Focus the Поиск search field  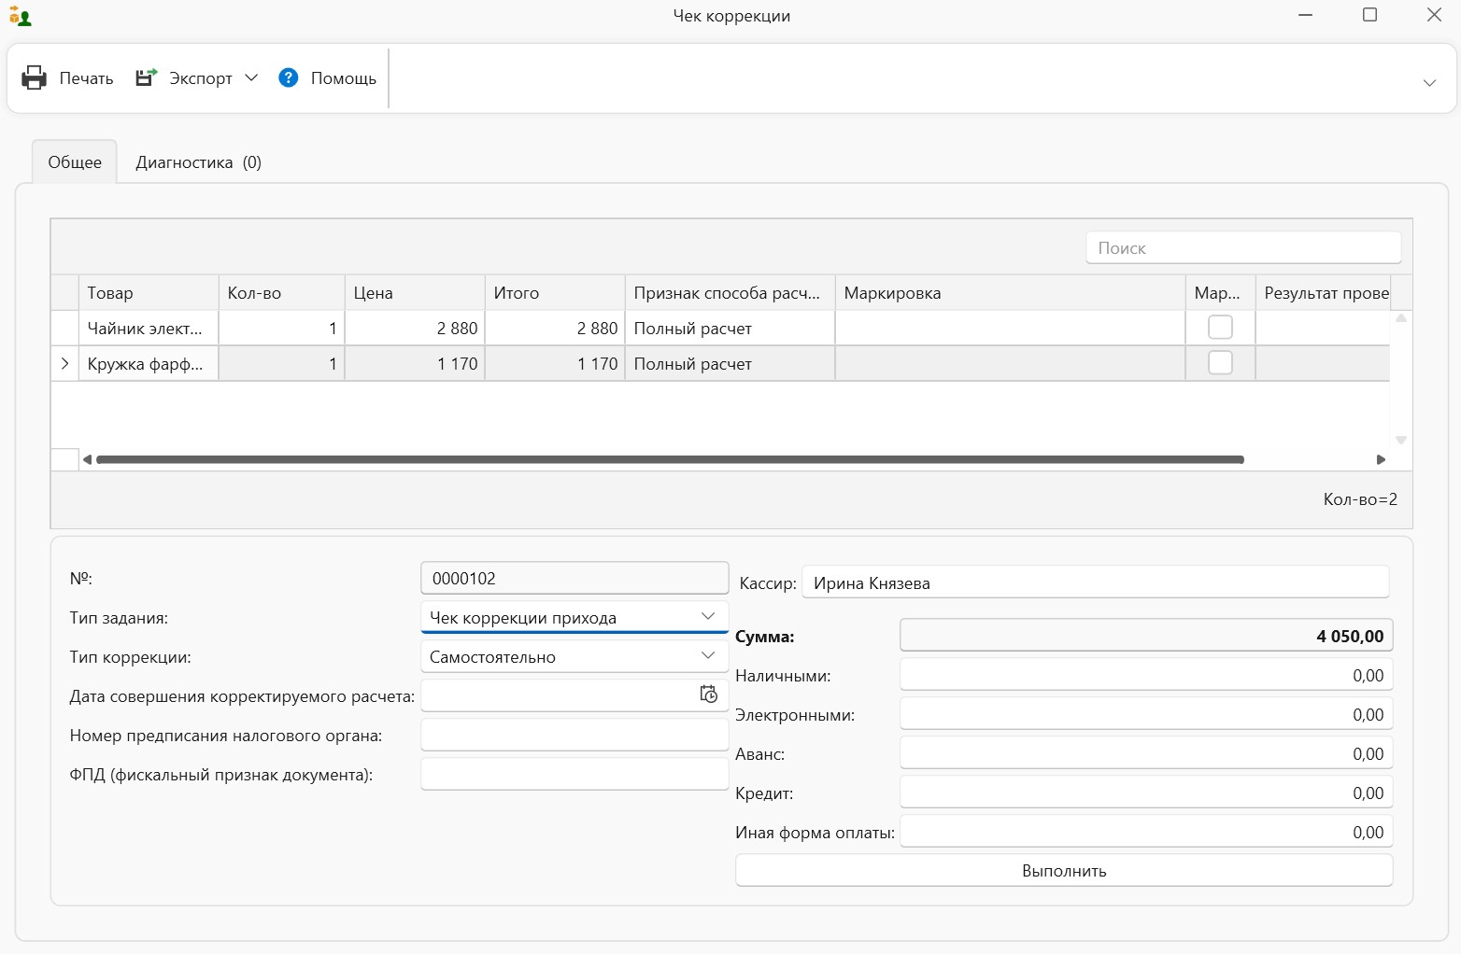(1243, 247)
